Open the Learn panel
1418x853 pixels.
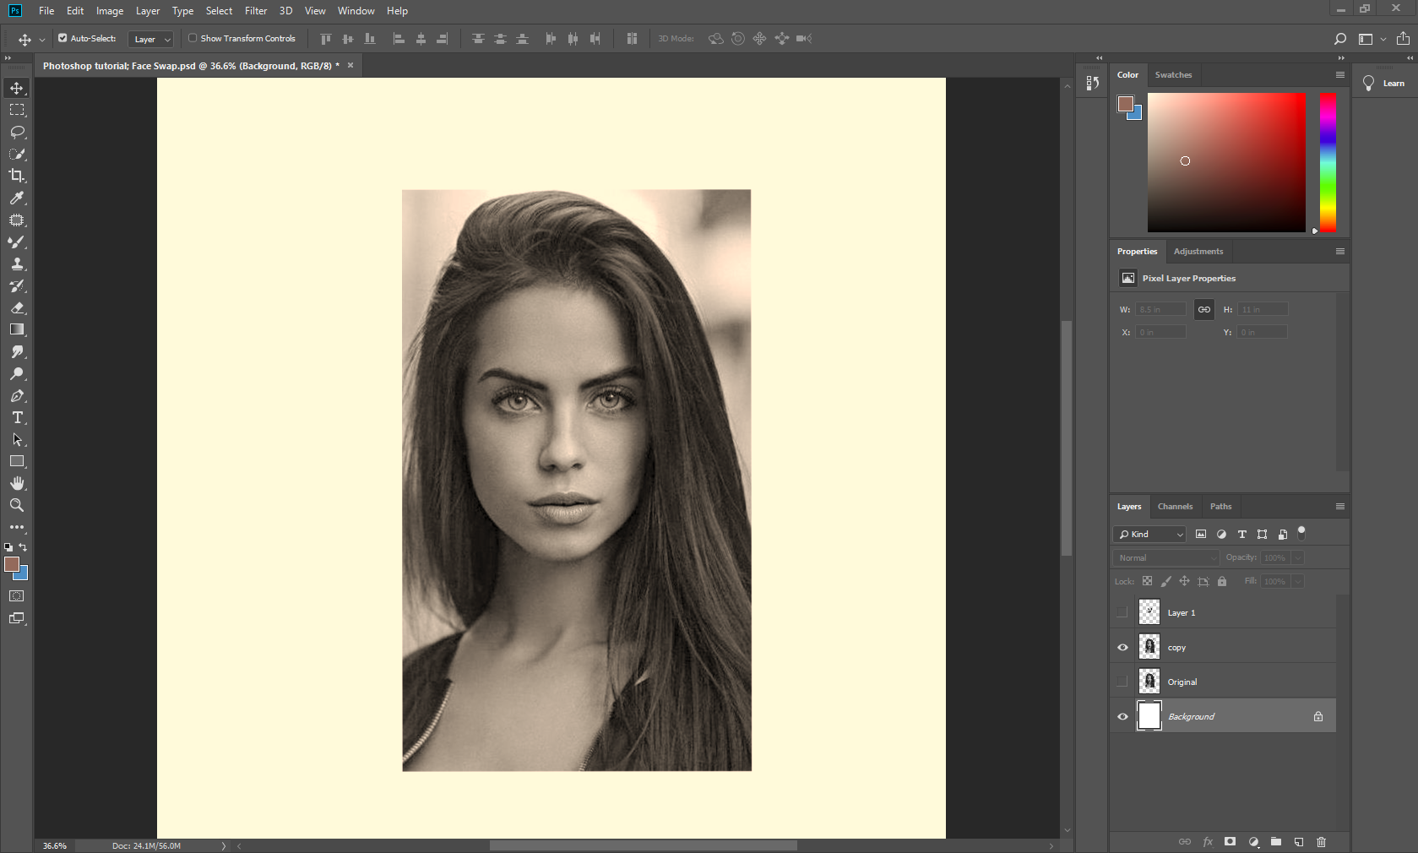pos(1383,84)
